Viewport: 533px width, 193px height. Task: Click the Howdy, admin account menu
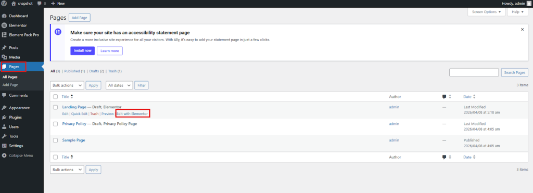(516, 4)
